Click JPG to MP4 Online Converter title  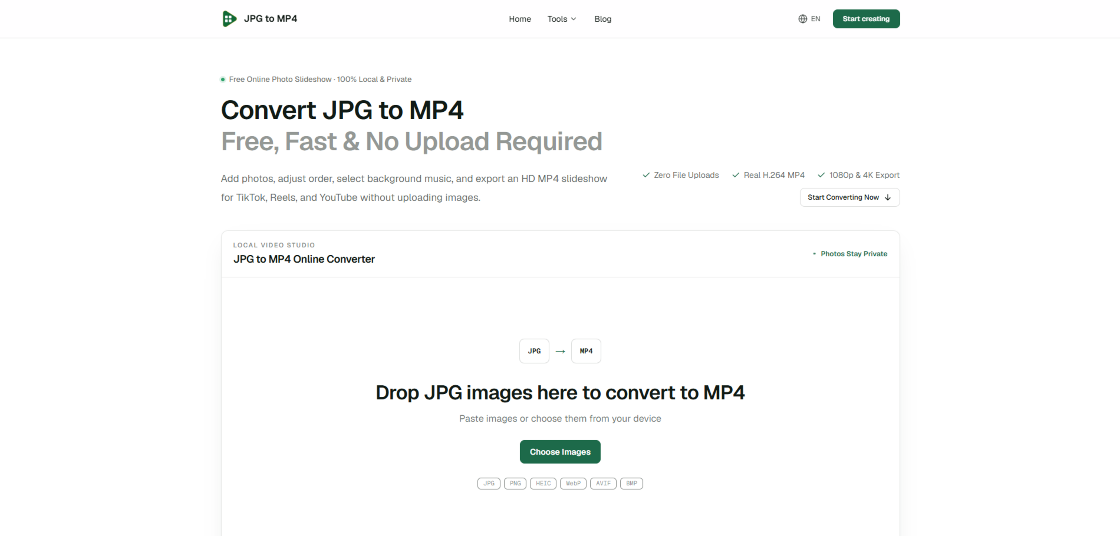[x=304, y=259]
